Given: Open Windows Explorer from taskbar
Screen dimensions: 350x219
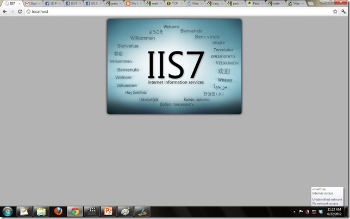Looking at the screenshot, I should [41, 211].
